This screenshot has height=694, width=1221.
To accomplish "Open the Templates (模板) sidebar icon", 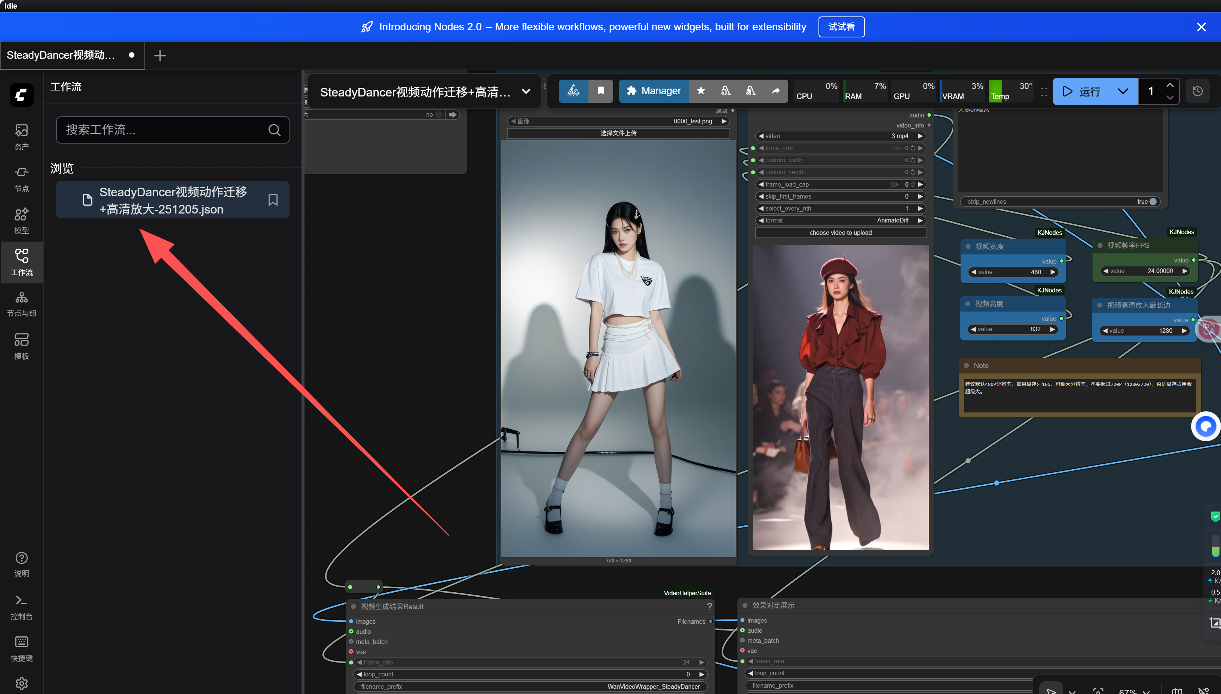I will [21, 346].
